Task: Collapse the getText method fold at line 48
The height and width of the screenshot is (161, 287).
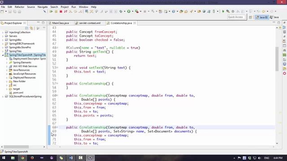Action: [x=57, y=48]
